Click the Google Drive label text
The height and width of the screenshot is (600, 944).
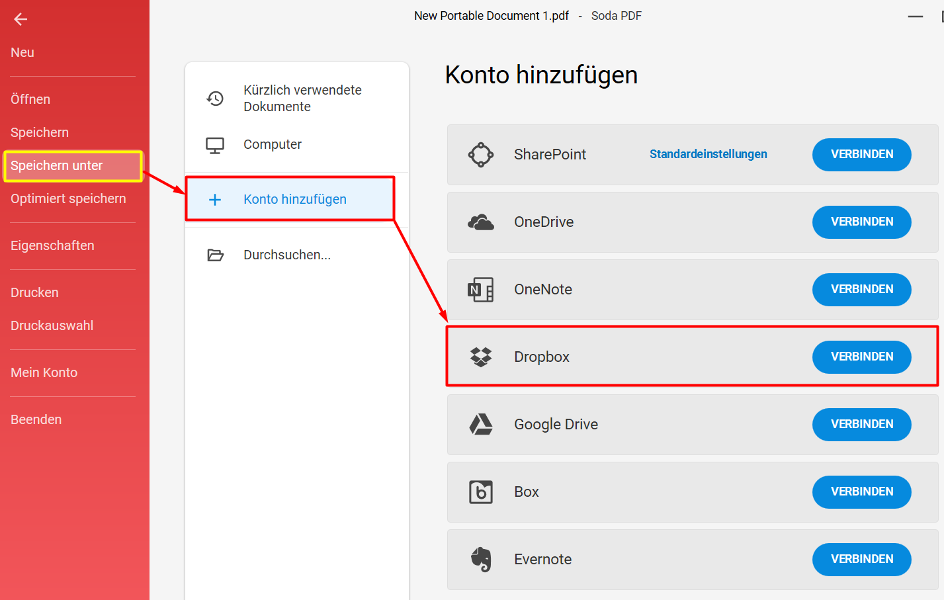(x=556, y=425)
